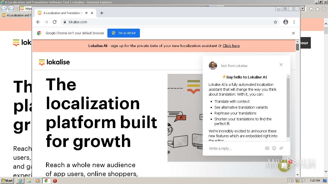
Task: Attach a file with the paperclip icon
Action: [281, 148]
